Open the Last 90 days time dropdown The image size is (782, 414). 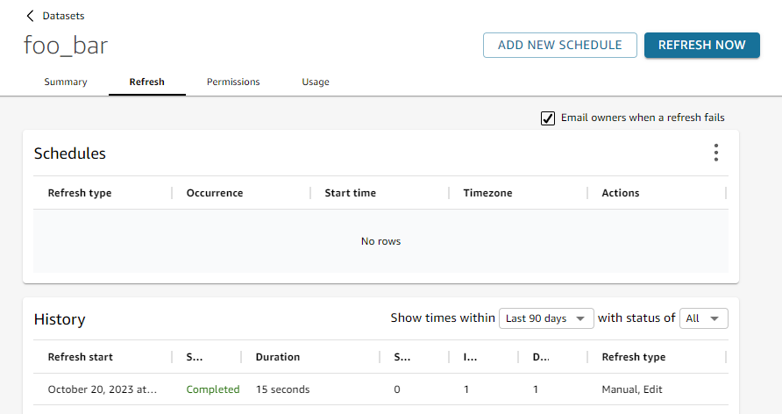pos(546,318)
